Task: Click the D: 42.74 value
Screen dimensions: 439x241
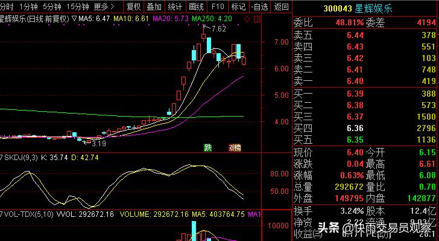Action: coord(85,158)
